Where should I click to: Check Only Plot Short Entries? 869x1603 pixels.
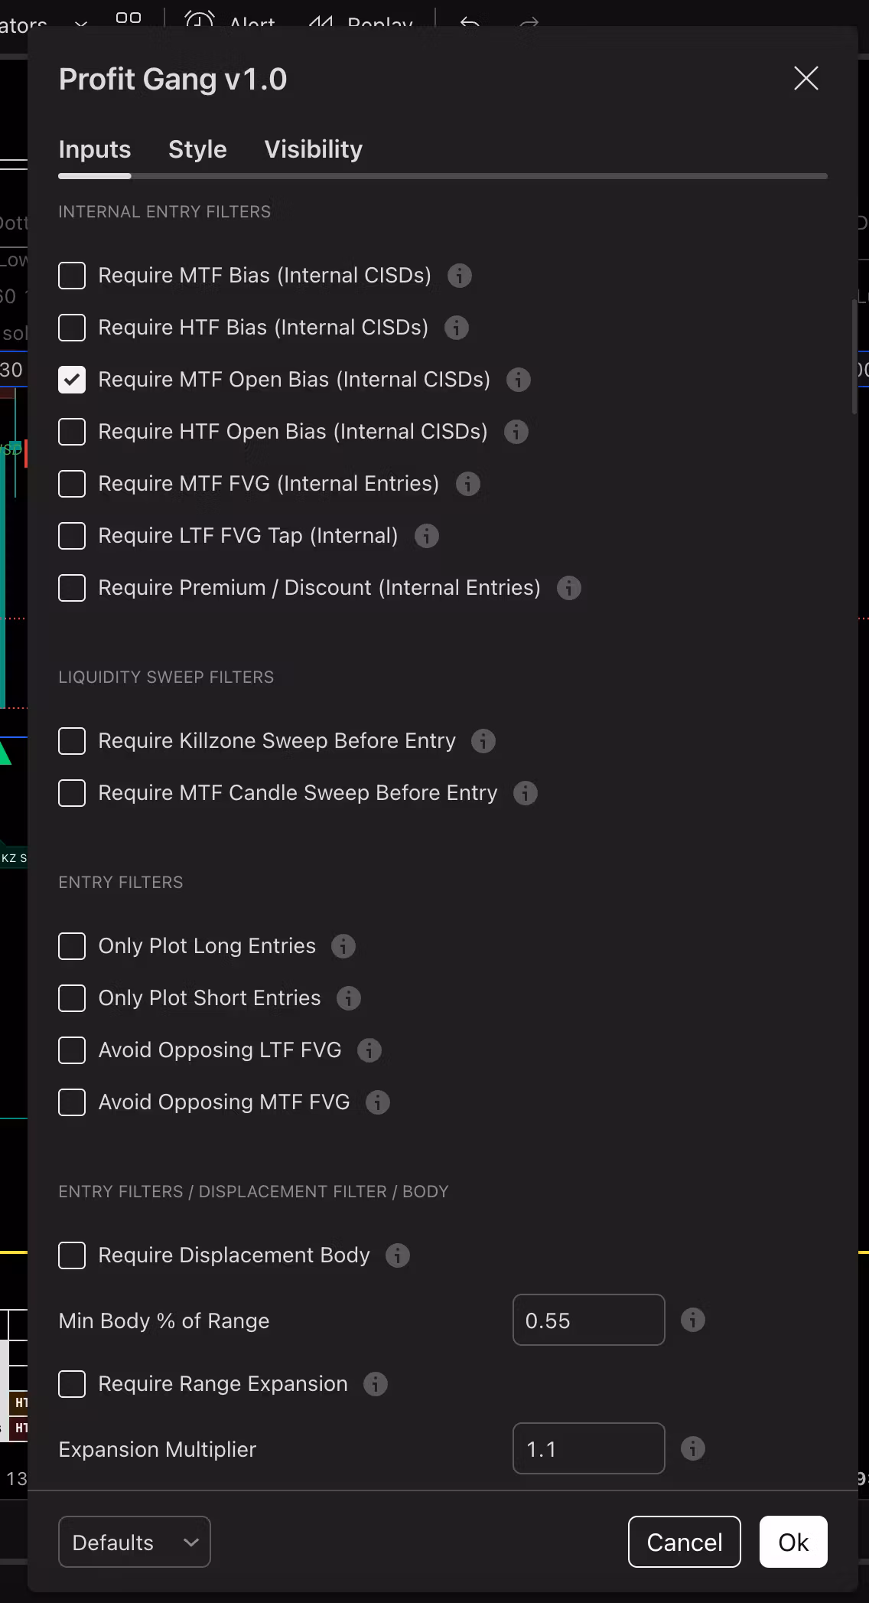click(x=72, y=998)
